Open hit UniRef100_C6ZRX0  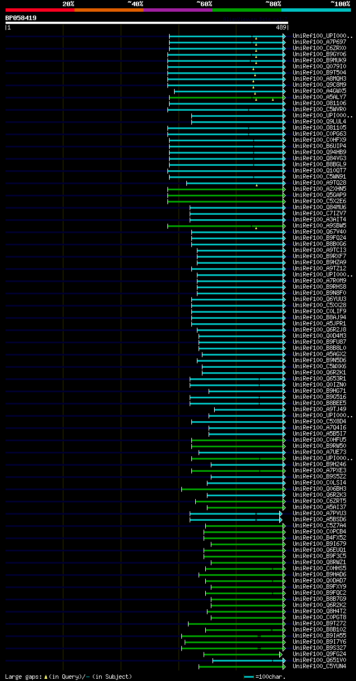pyautogui.click(x=319, y=48)
